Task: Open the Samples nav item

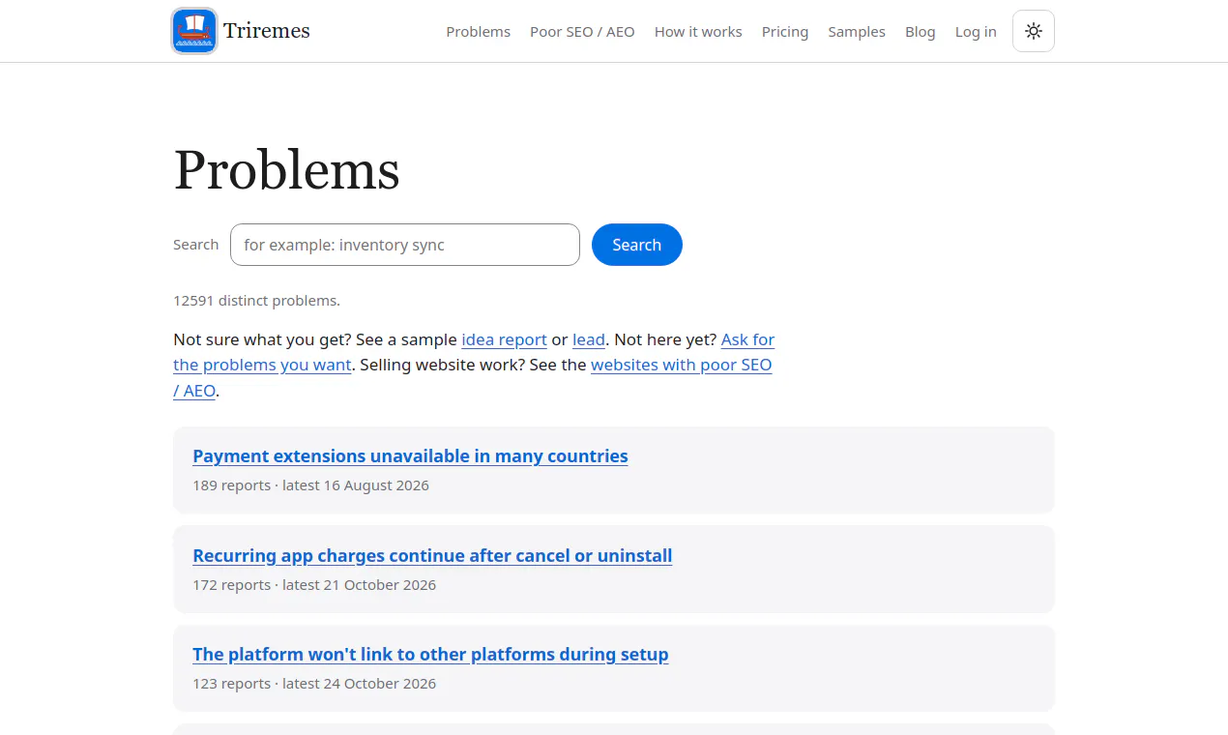Action: tap(857, 32)
